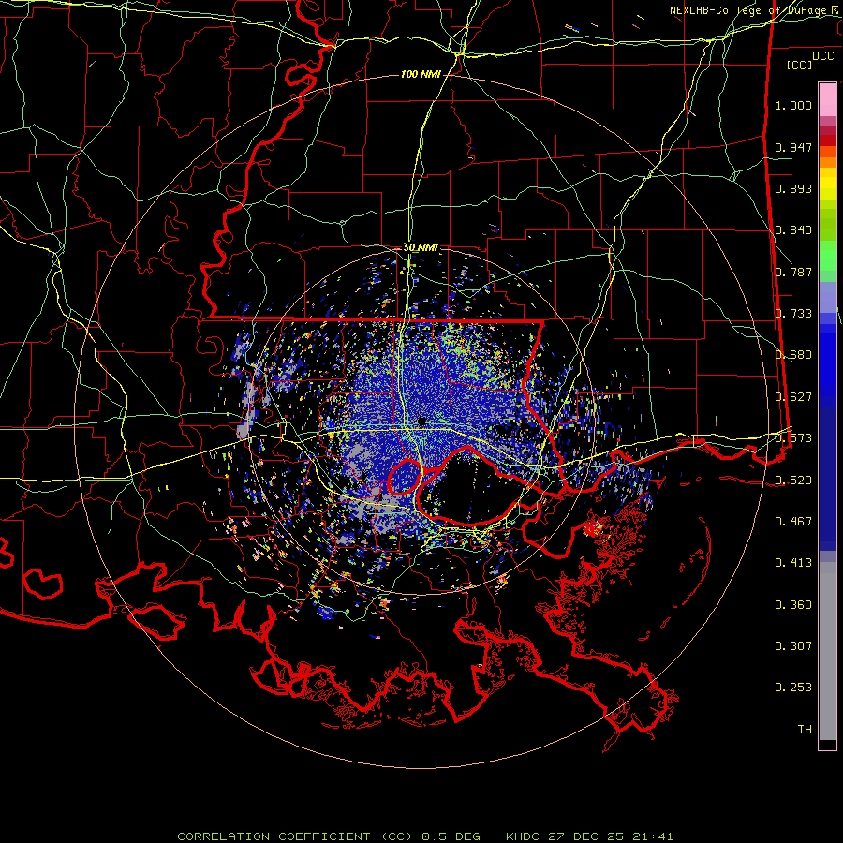
Task: Click the 100 NMI range ring label
Action: point(420,74)
